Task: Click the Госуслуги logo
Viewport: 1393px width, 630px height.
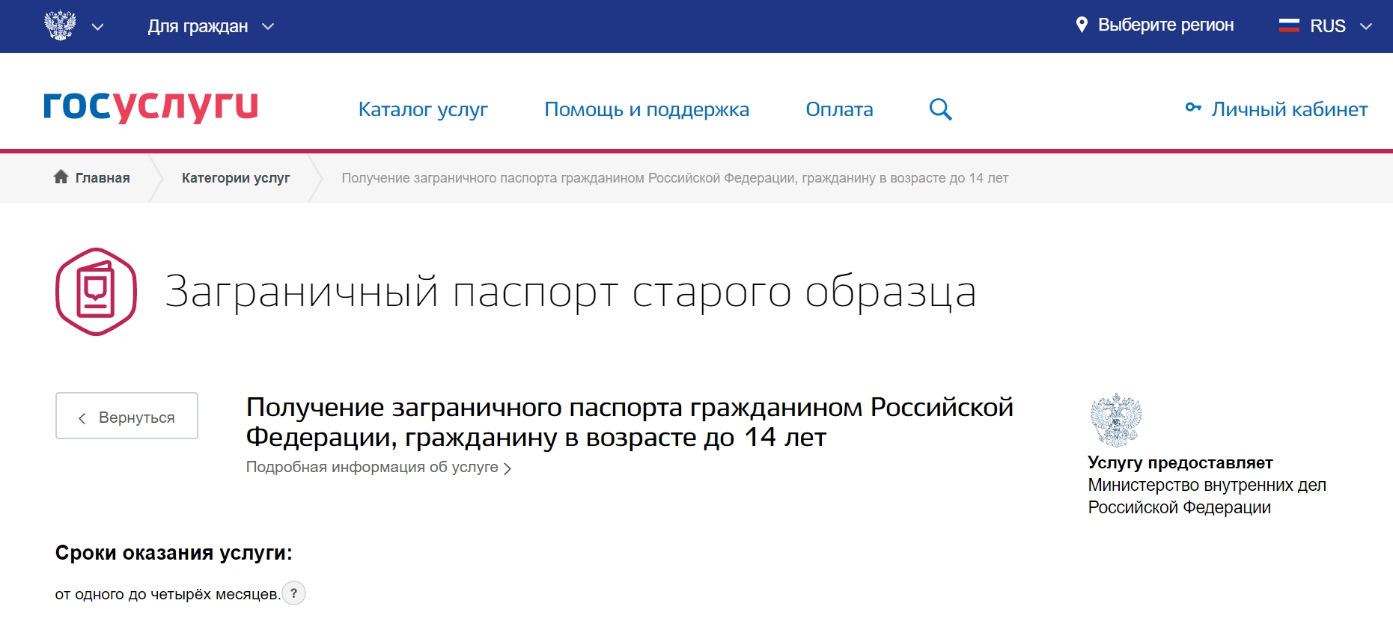Action: click(x=150, y=106)
